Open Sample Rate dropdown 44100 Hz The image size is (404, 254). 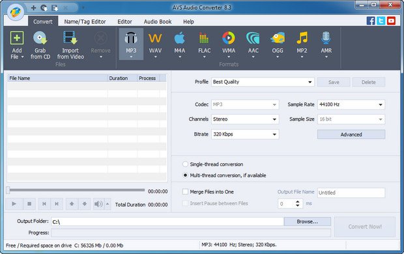(351, 104)
